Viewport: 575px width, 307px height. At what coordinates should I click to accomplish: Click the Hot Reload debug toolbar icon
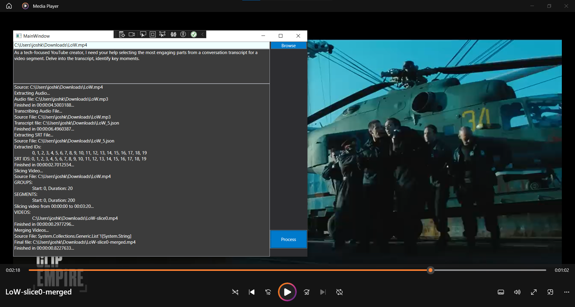[x=173, y=34]
